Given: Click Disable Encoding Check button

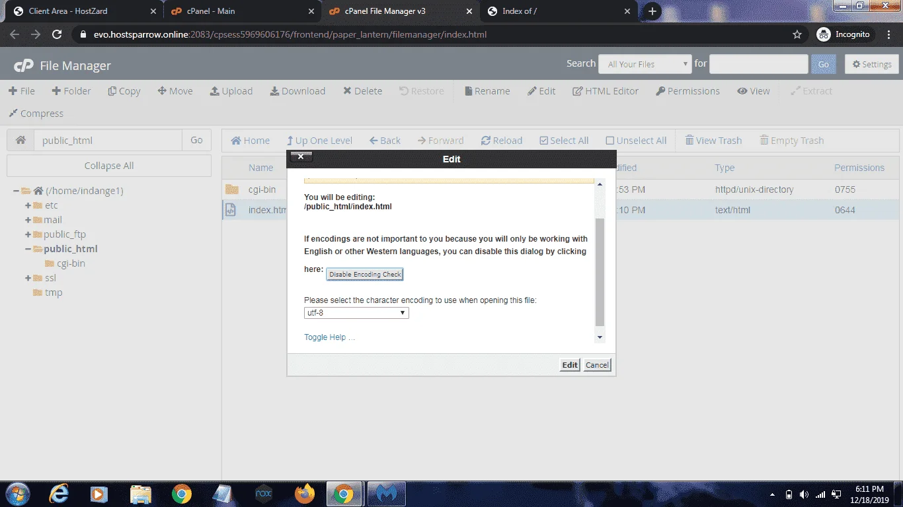Looking at the screenshot, I should [365, 274].
